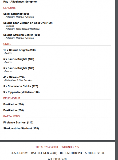Select the first Bastiladon (280) entry

click(x=14, y=104)
